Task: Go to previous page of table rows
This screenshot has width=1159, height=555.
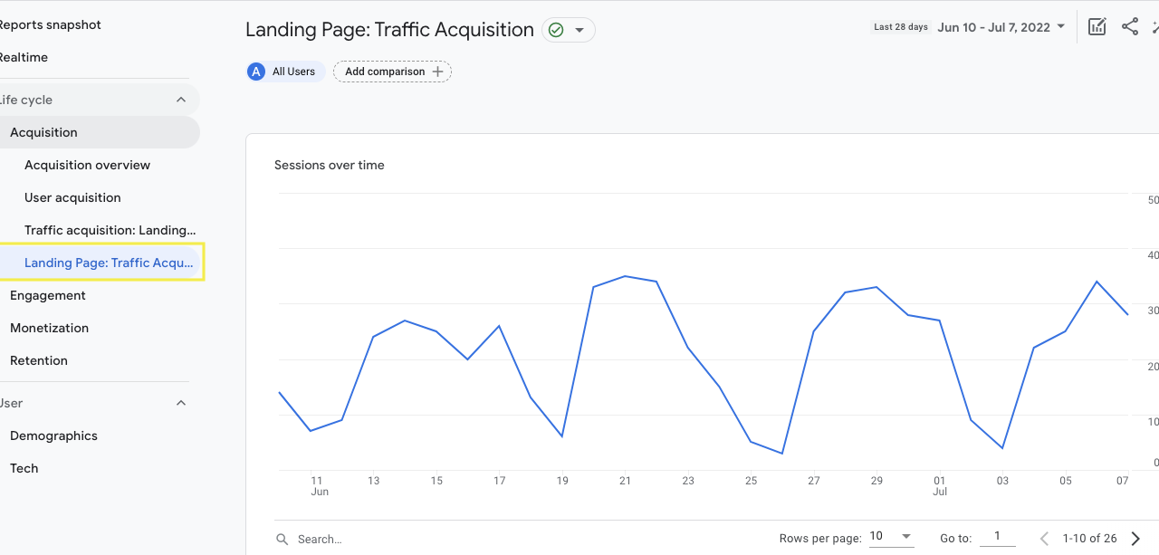Action: click(1044, 539)
